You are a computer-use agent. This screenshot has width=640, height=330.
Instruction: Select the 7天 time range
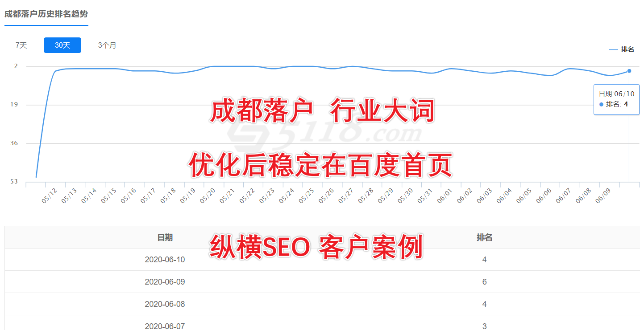coord(21,45)
